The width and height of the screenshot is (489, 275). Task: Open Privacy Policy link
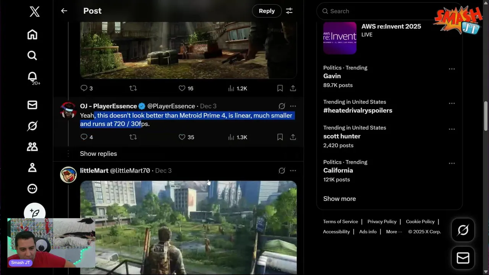tap(382, 222)
